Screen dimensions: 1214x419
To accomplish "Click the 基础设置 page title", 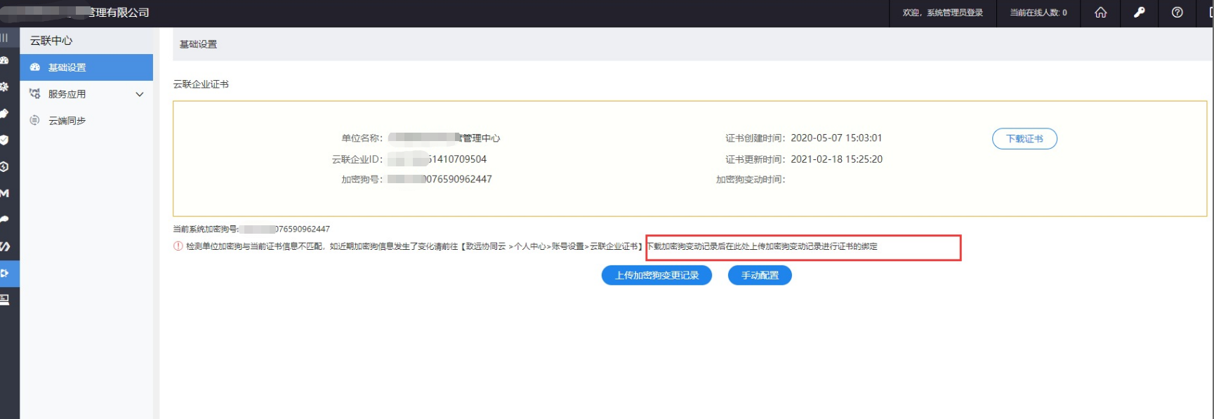I will pos(198,44).
